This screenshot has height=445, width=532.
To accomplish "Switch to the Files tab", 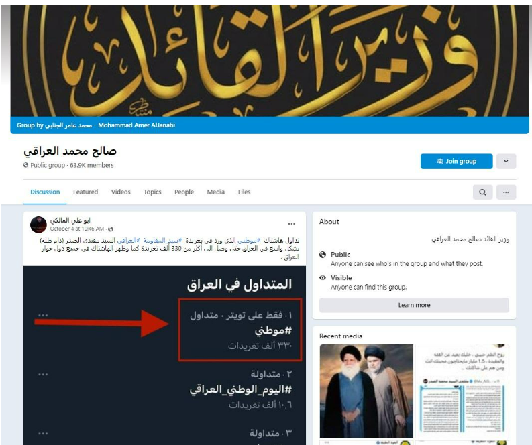I will click(244, 192).
